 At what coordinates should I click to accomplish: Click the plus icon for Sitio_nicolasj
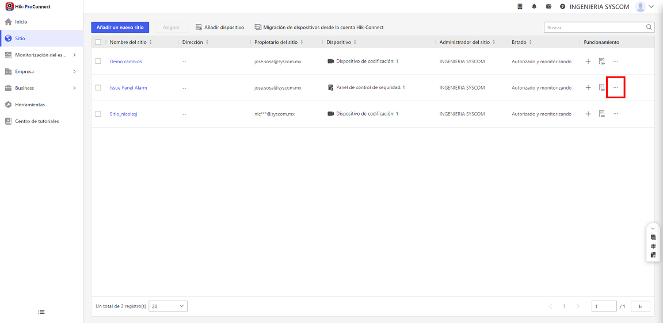tap(588, 114)
